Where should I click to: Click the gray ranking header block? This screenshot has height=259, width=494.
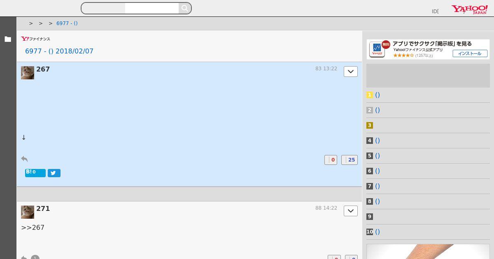click(x=428, y=76)
